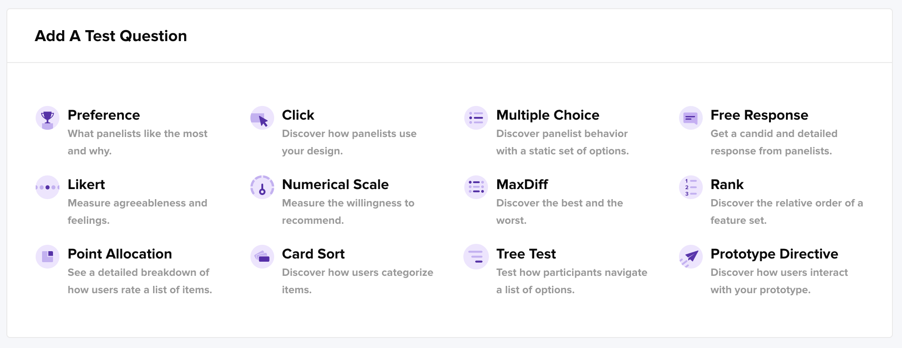Click the Likert dots icon
Viewport: 902px width, 348px height.
click(x=48, y=187)
